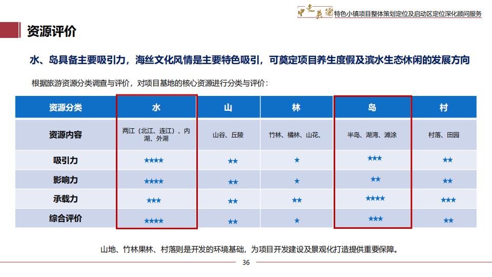The width and height of the screenshot is (492, 277).
Task: Click 村 column 承载力 three-star rating
Action: tap(448, 200)
